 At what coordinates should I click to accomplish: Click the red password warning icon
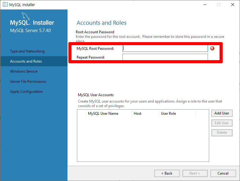click(x=212, y=48)
